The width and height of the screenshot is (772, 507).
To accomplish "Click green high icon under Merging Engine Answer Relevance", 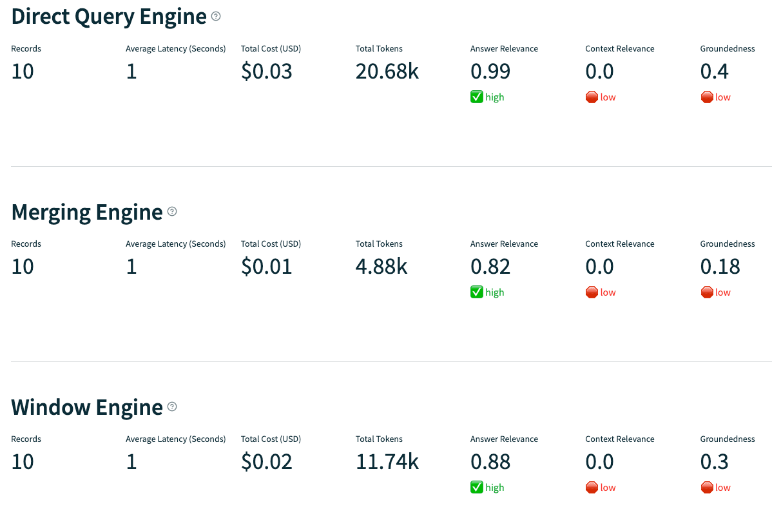I will [x=477, y=292].
